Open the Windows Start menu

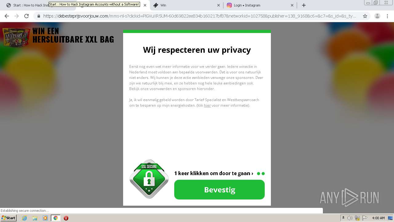click(9, 218)
